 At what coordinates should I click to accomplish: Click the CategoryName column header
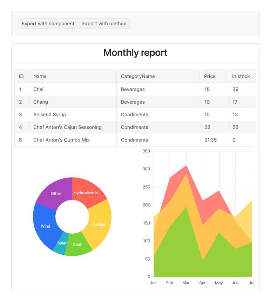pyautogui.click(x=138, y=76)
